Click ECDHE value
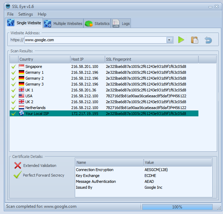Screen dimensions: 223x214 point(150,176)
